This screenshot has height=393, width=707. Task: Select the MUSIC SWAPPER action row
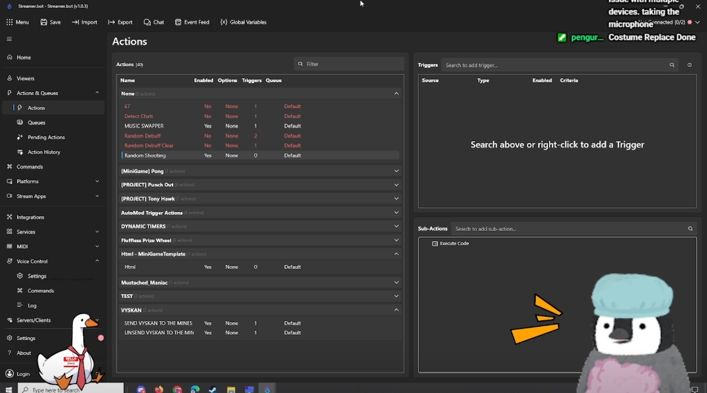pyautogui.click(x=260, y=126)
